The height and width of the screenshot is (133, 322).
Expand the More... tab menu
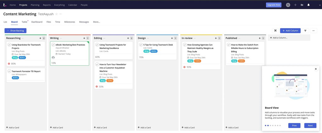pyautogui.click(x=97, y=22)
